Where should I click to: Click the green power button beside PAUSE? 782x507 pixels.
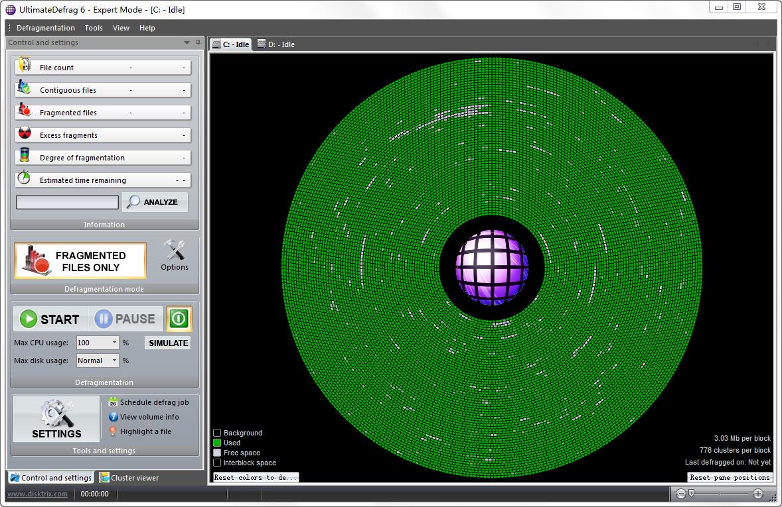click(179, 319)
